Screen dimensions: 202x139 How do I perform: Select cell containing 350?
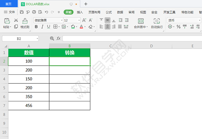[29, 97]
